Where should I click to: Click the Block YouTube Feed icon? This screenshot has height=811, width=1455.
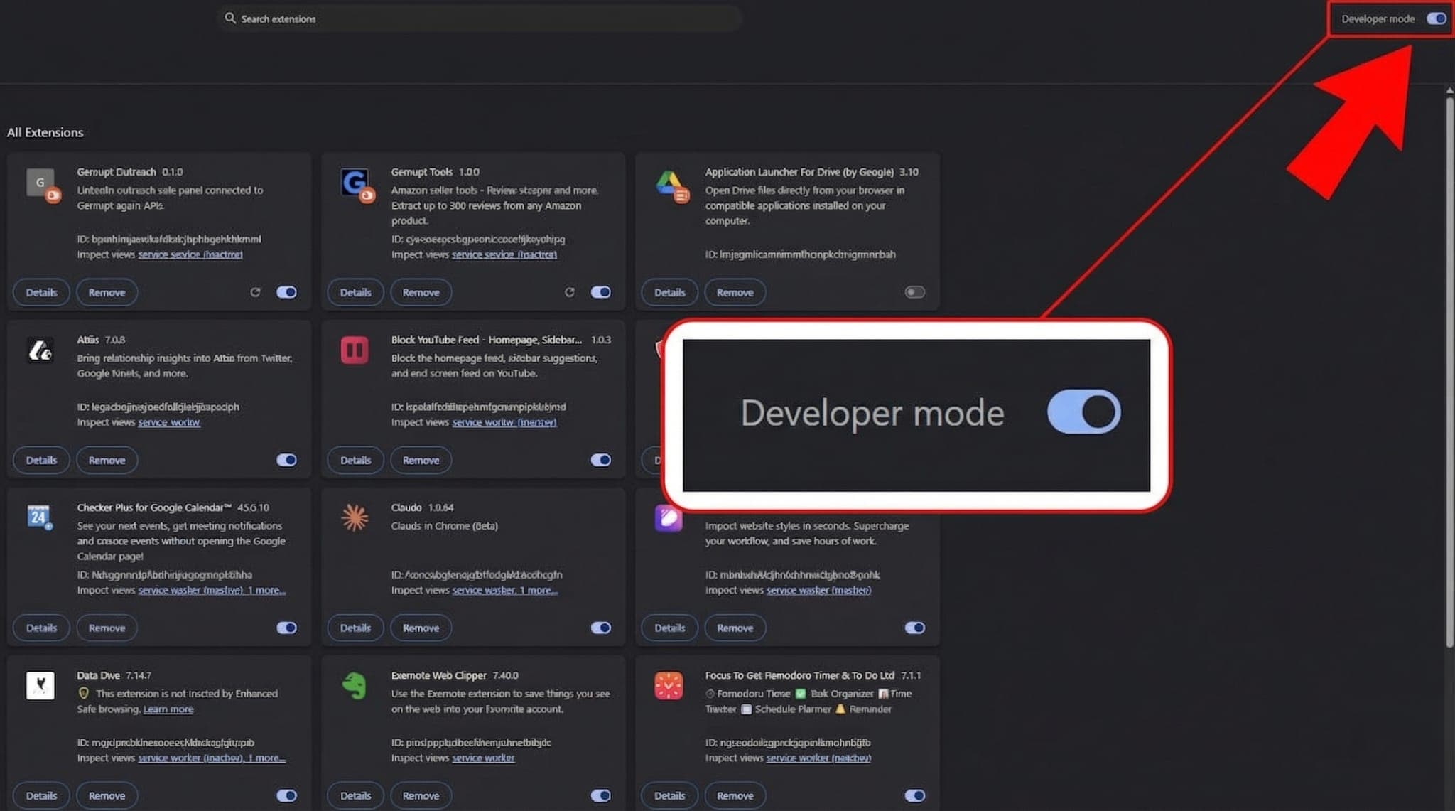tap(355, 350)
